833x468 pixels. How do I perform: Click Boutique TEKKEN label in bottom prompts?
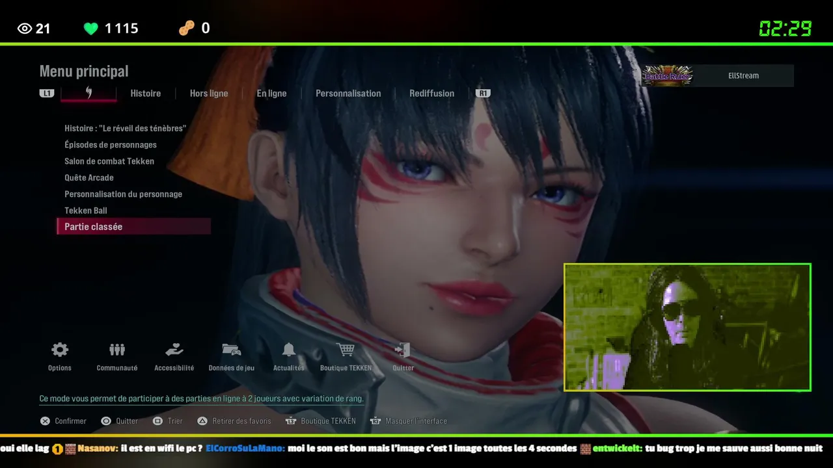tap(329, 421)
